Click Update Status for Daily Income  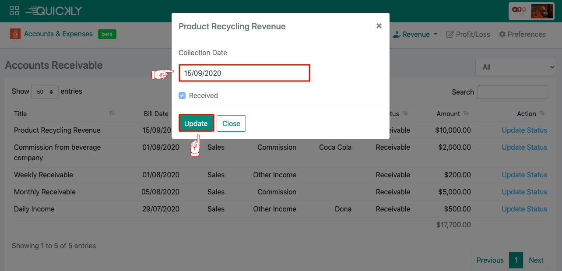click(x=524, y=209)
